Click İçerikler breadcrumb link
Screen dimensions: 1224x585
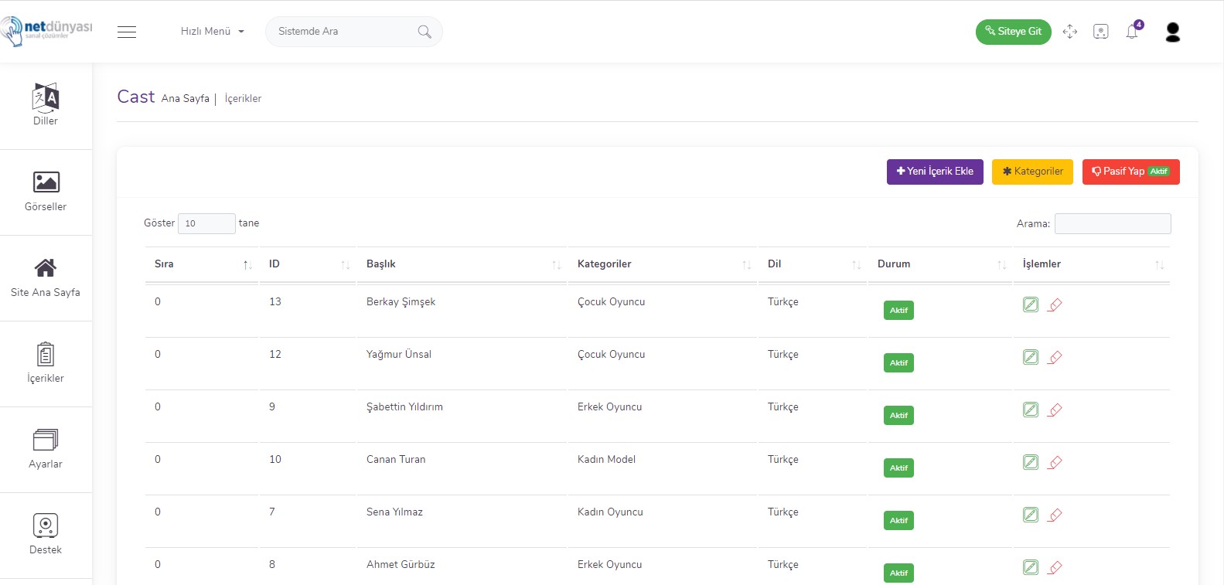pos(243,99)
